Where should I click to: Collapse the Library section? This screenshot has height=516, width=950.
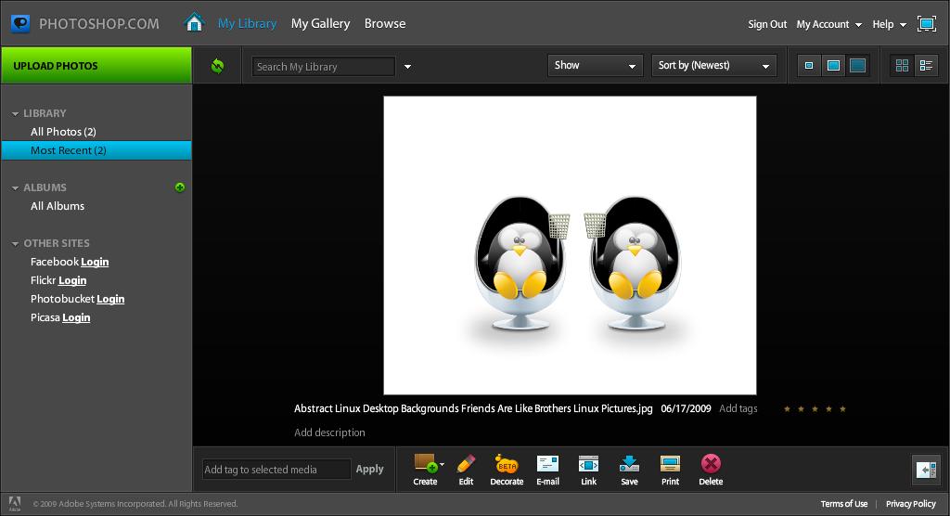[x=16, y=114]
